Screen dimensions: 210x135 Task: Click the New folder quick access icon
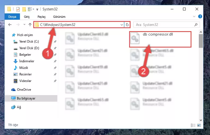tap(24, 9)
